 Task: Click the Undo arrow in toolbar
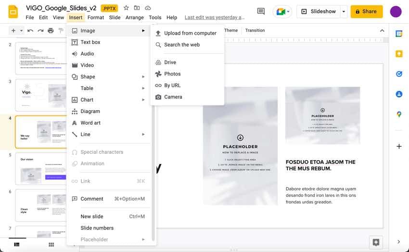(30, 31)
